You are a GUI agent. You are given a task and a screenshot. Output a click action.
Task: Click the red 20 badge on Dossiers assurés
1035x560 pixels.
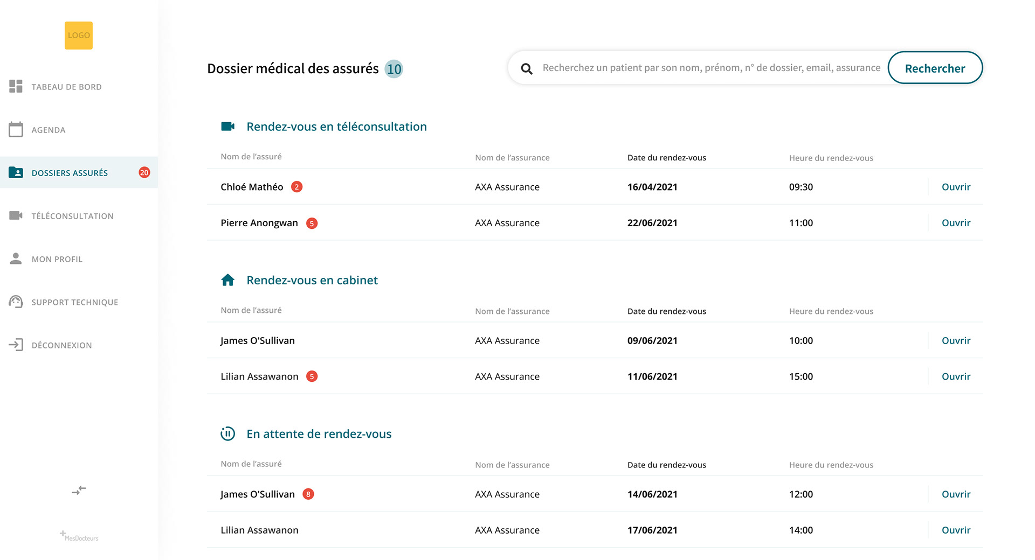pos(144,172)
